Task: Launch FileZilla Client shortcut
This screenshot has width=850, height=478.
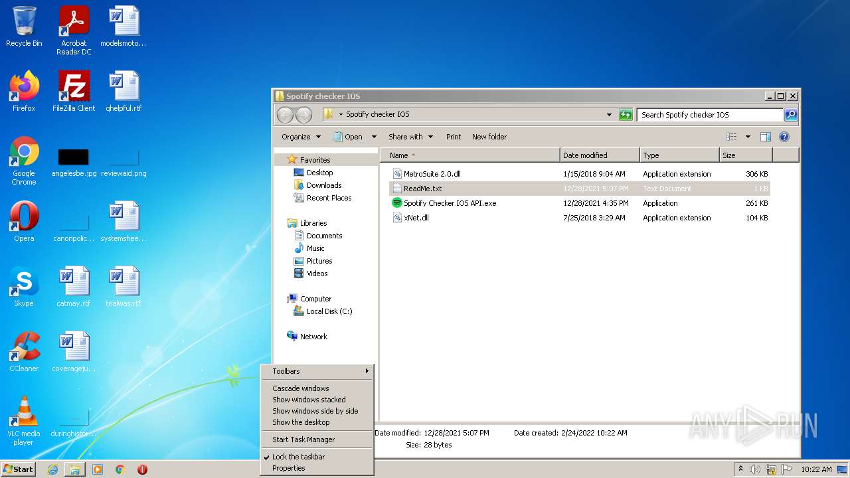Action: (x=74, y=92)
